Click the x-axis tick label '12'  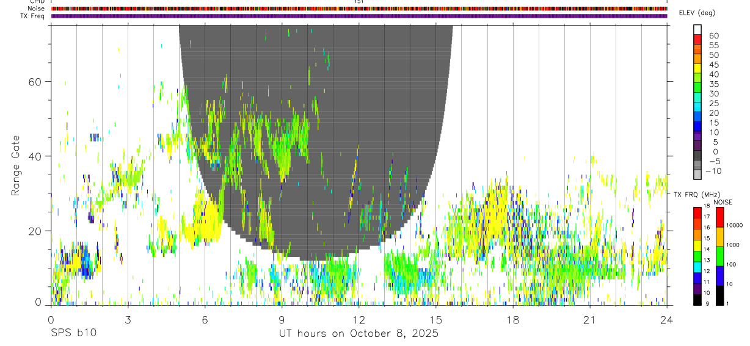pos(359,320)
